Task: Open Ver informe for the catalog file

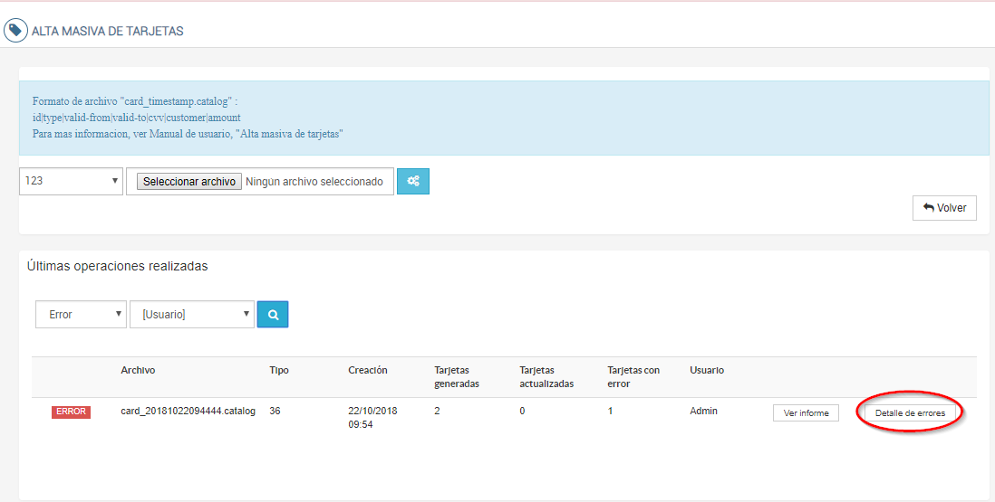Action: [x=806, y=413]
